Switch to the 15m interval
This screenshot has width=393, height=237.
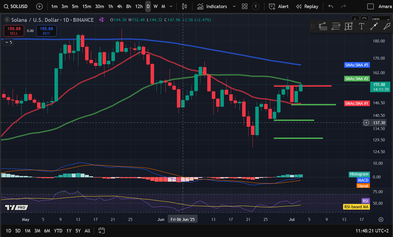[x=87, y=6]
